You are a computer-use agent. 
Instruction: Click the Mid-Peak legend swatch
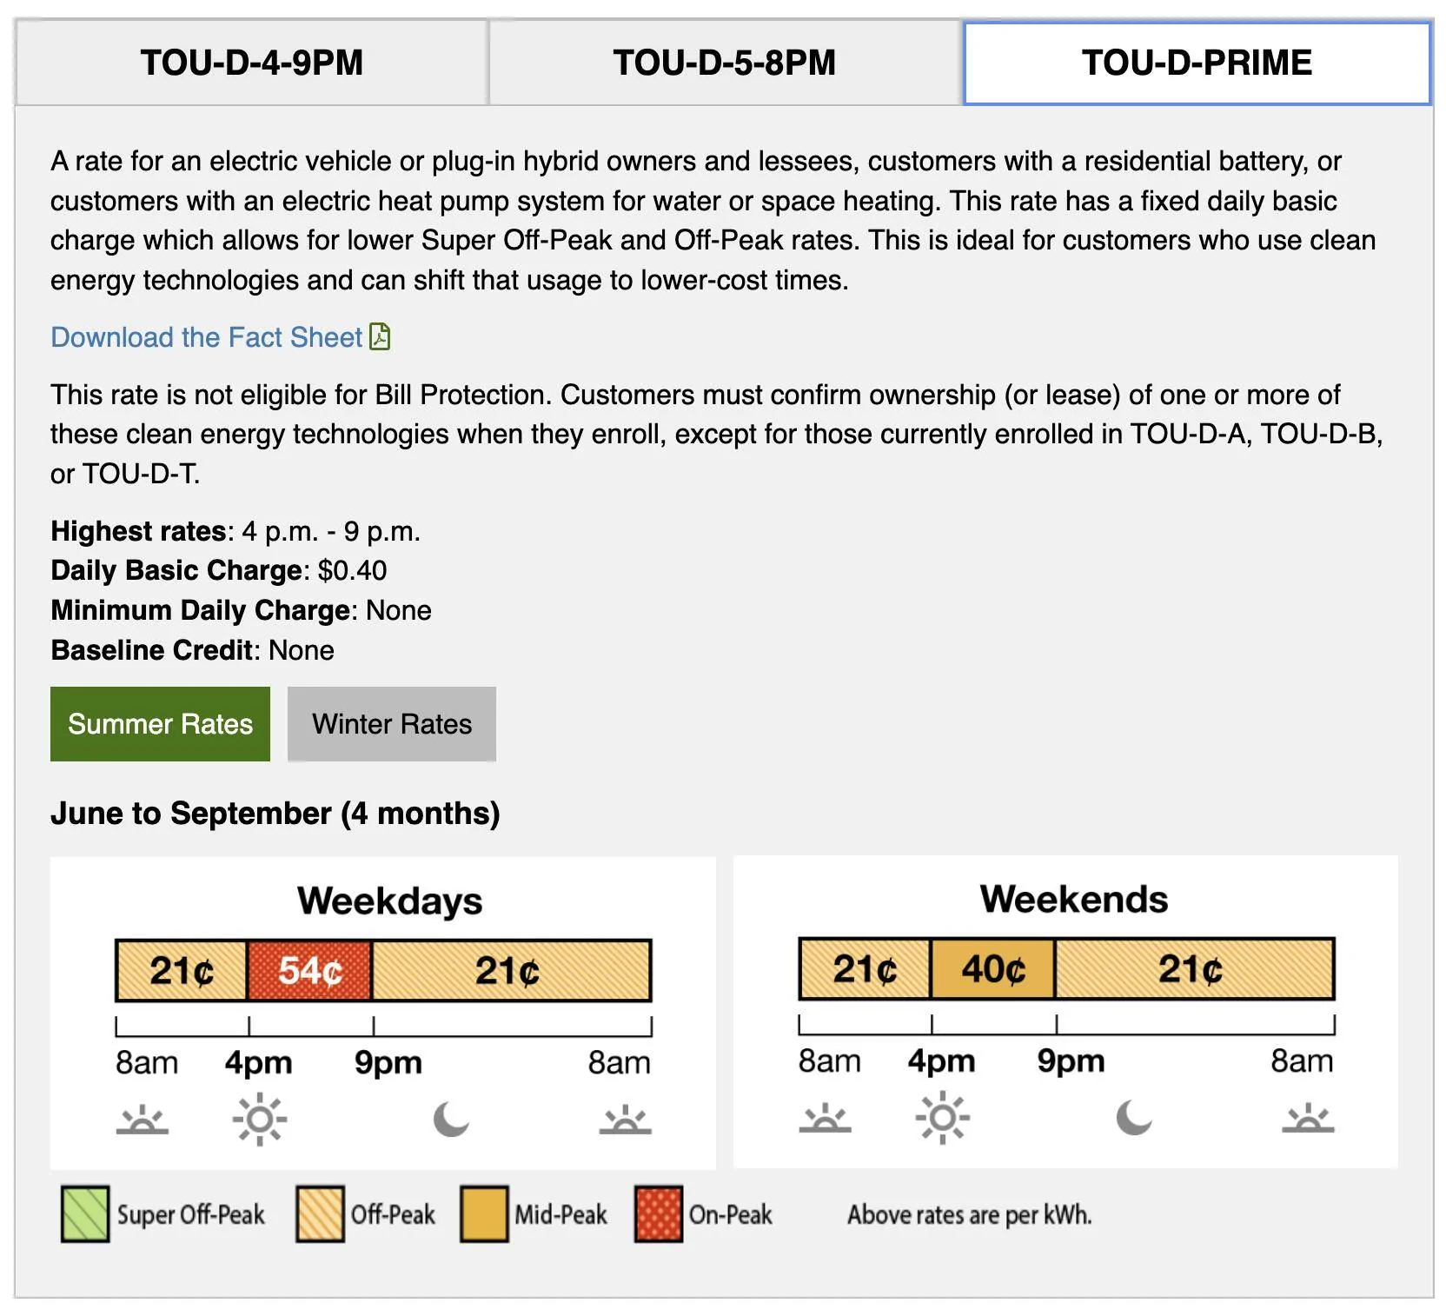484,1214
